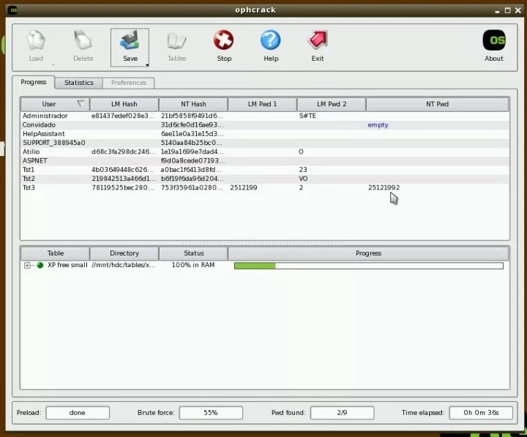
Task: Click the //mnt/hdc/tables/x... directory cell
Action: tap(124, 265)
